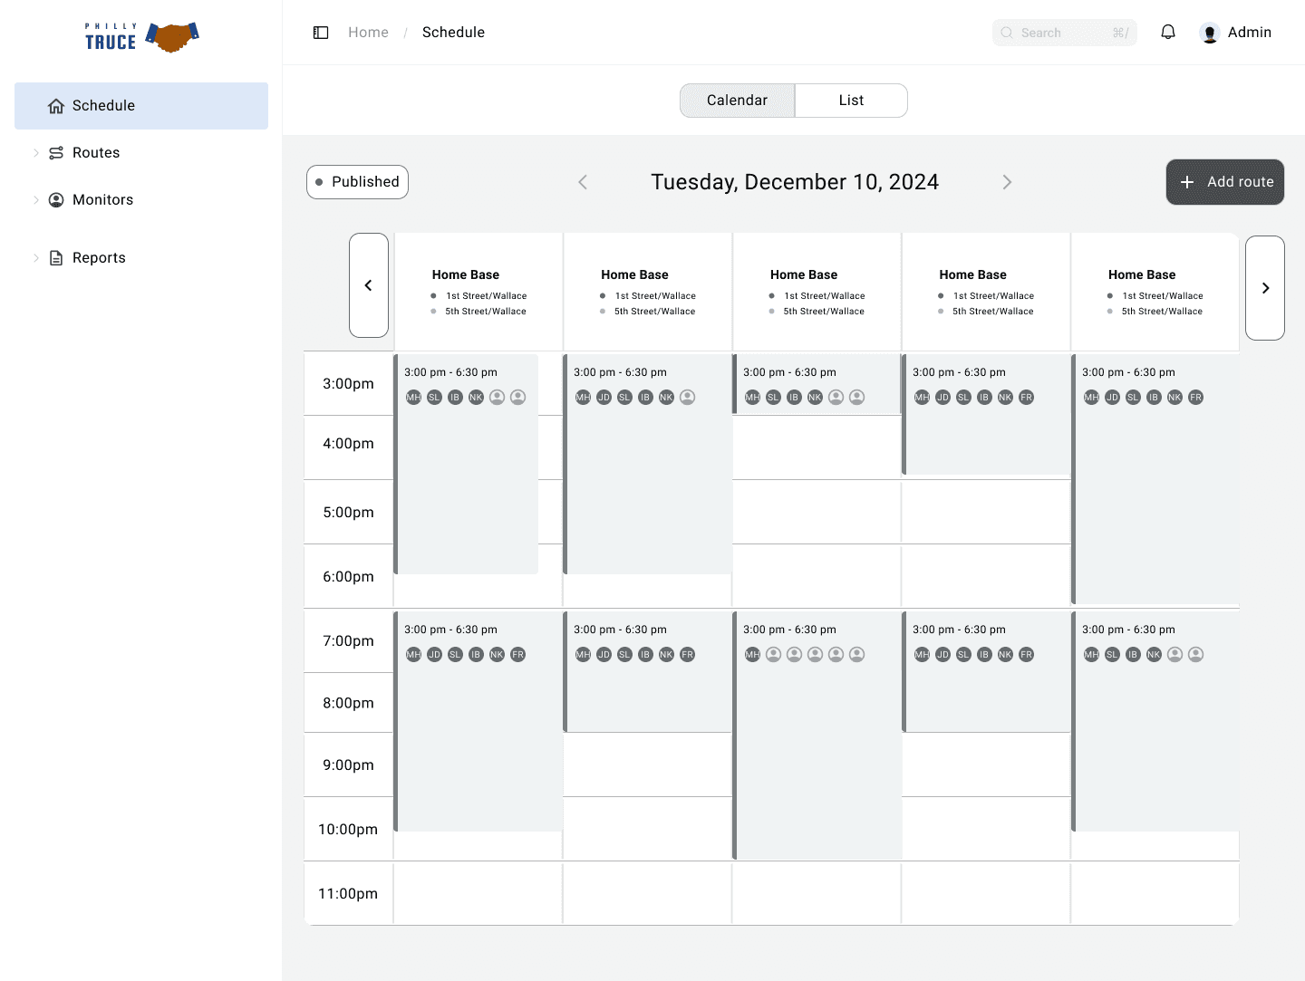Click the Add route button
1305x981 pixels.
pos(1225,182)
